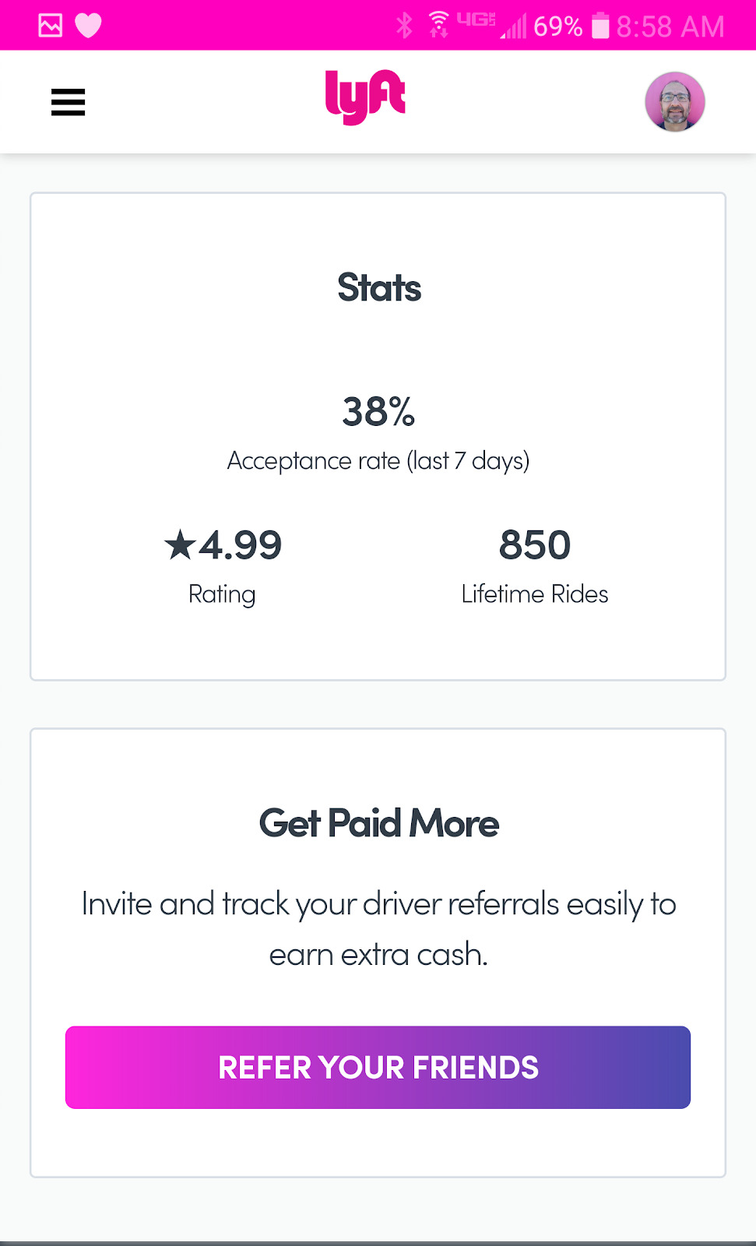Image resolution: width=756 pixels, height=1246 pixels.
Task: Tap the Wi-Fi status icon
Action: pyautogui.click(x=439, y=25)
